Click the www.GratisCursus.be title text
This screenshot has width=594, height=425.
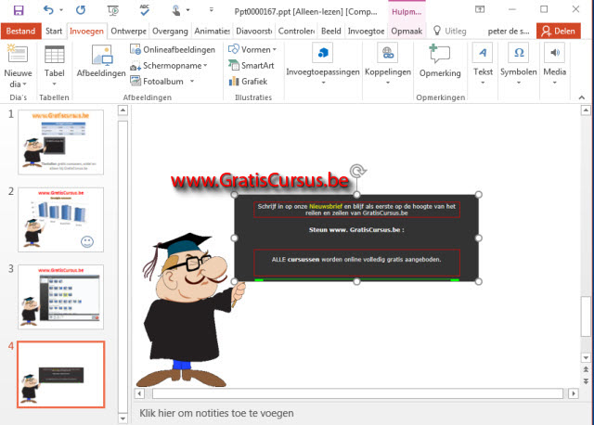coord(260,181)
